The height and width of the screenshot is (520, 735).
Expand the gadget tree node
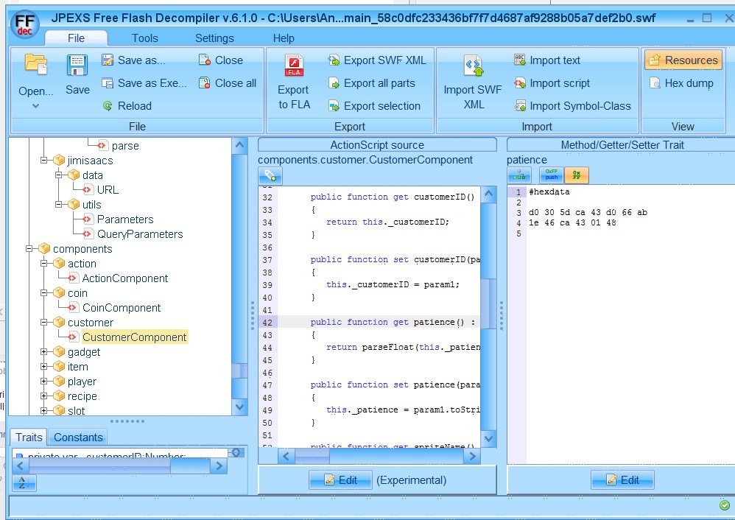click(x=44, y=352)
